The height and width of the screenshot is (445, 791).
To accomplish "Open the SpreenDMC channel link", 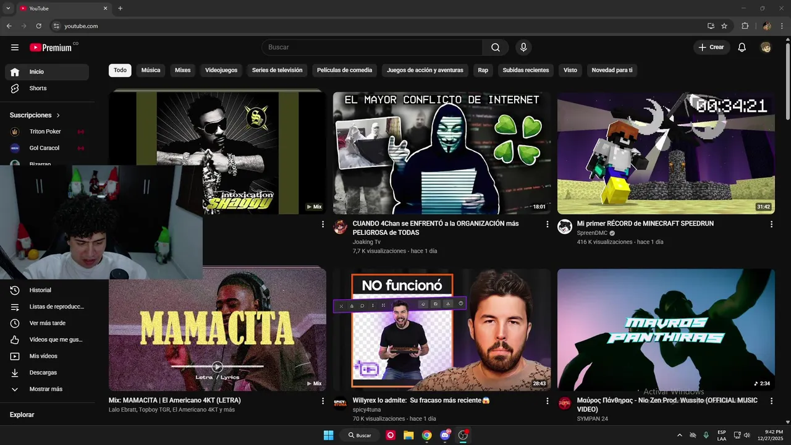I will (x=592, y=233).
